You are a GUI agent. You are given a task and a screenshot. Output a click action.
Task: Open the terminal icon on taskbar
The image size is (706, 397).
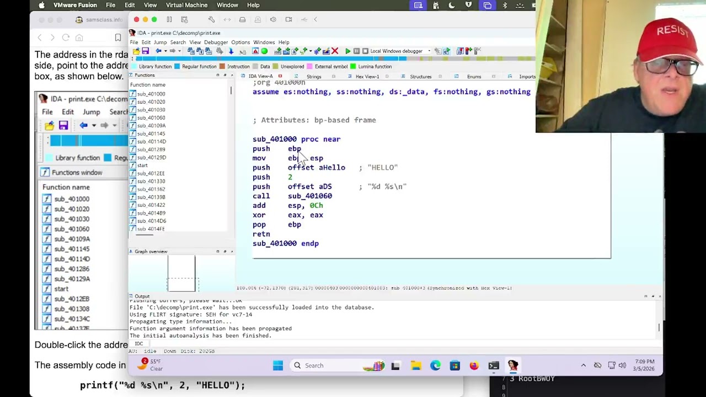[493, 365]
